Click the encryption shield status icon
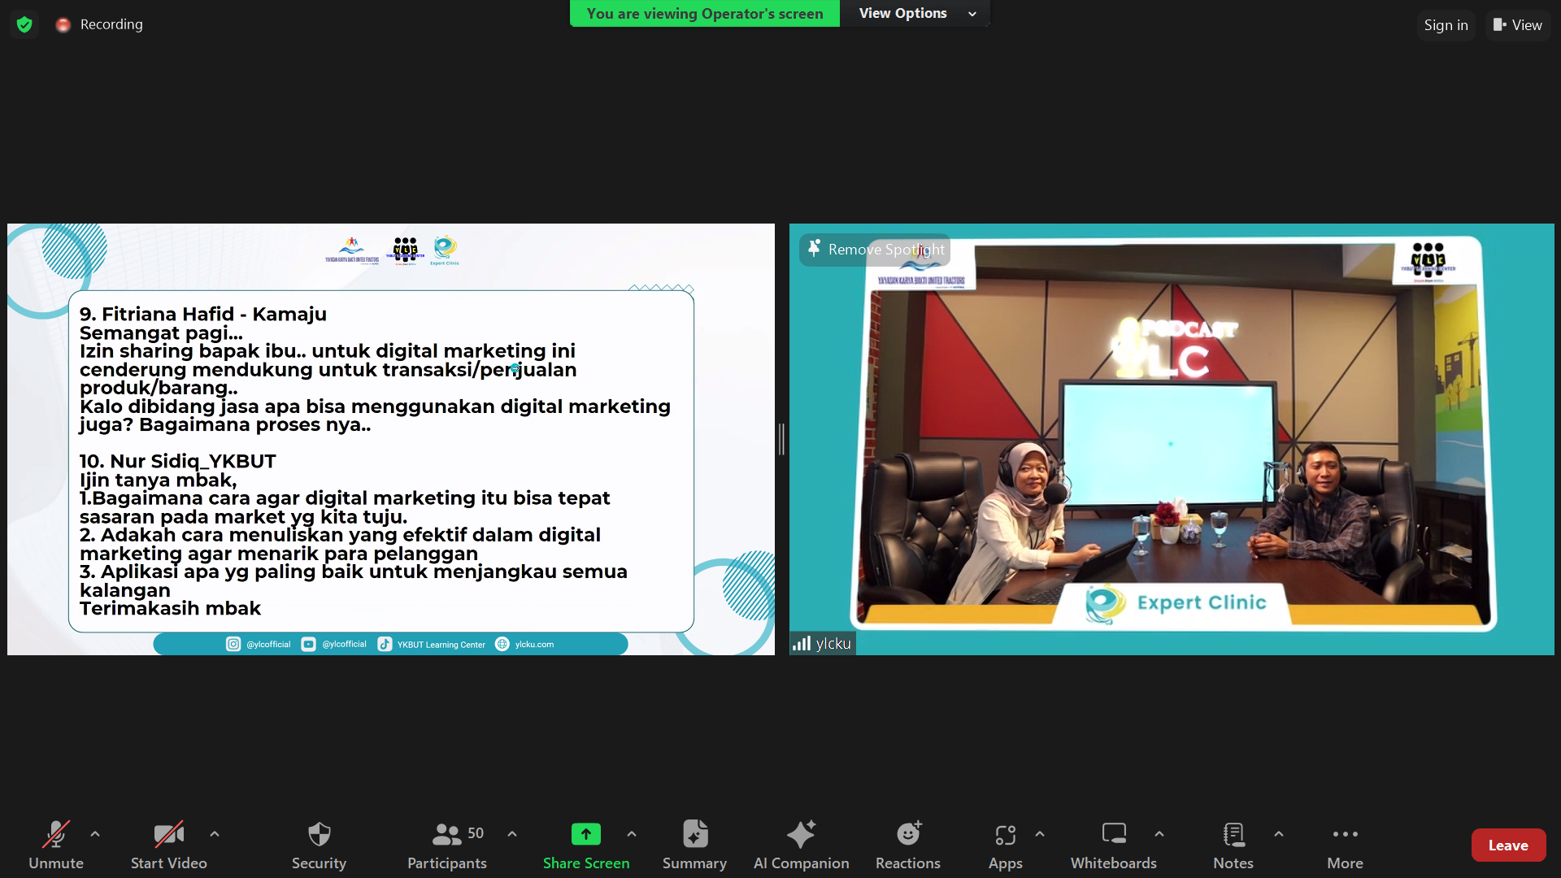This screenshot has width=1561, height=878. click(x=24, y=24)
